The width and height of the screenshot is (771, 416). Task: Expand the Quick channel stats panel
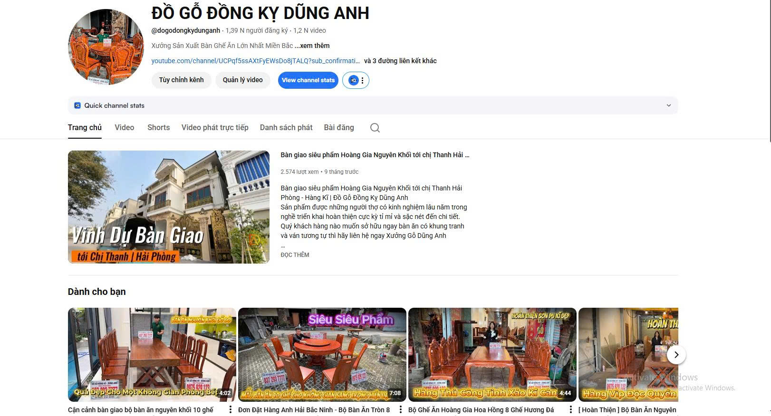click(x=668, y=105)
